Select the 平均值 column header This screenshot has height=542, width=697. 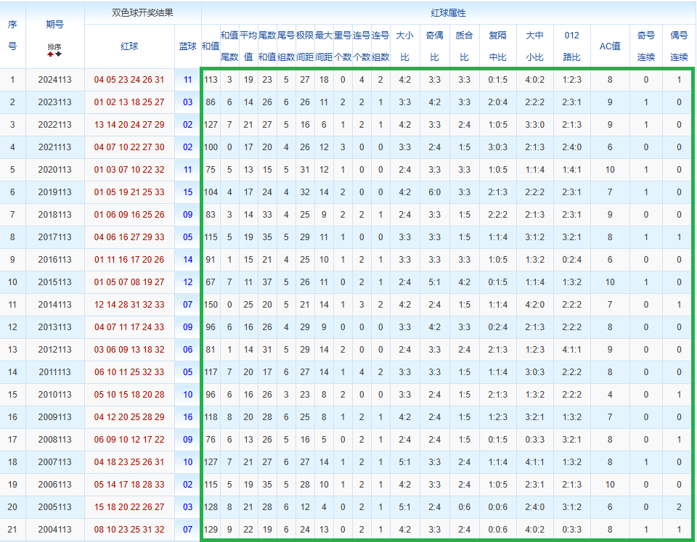248,46
